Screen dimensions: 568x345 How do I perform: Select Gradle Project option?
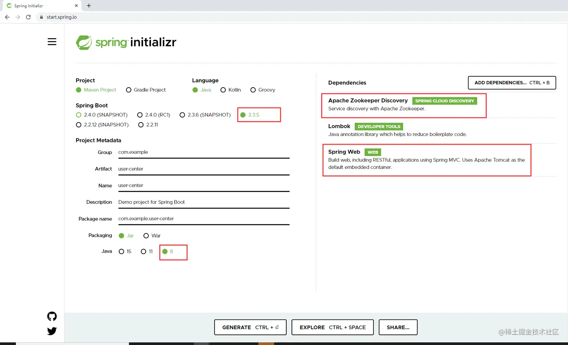pos(146,90)
